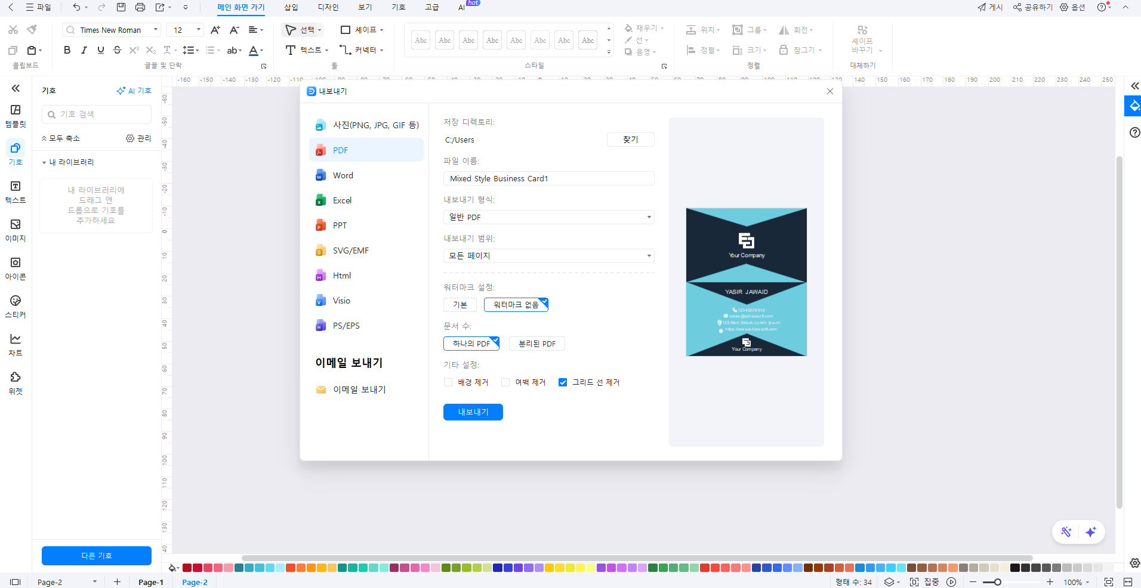
Task: Open the 내보내기 형식 dropdown
Action: click(x=549, y=217)
